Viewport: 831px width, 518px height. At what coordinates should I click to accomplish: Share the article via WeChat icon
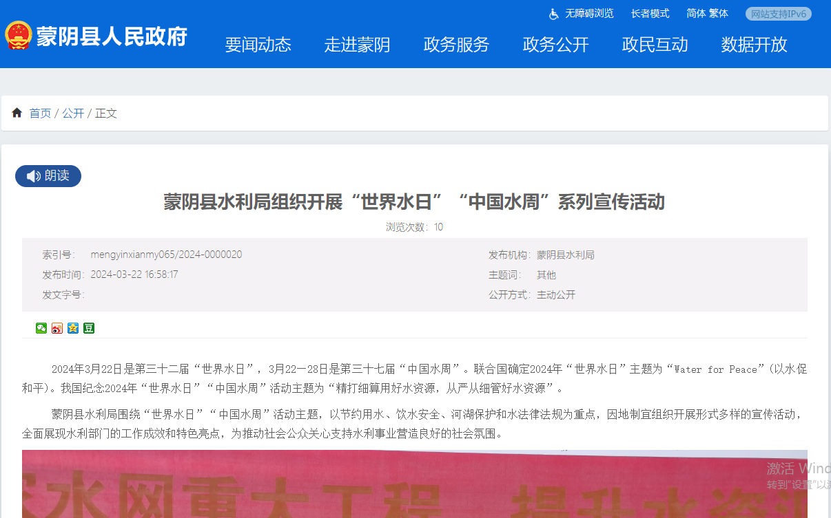point(41,328)
